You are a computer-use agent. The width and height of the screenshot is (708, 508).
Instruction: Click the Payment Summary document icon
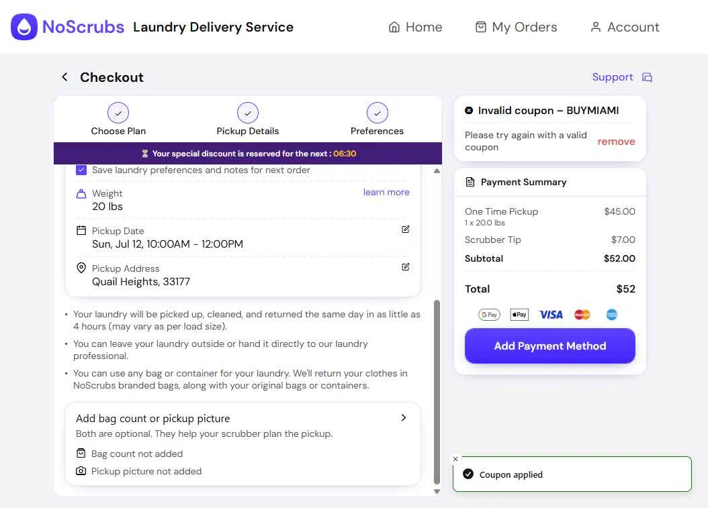point(470,182)
